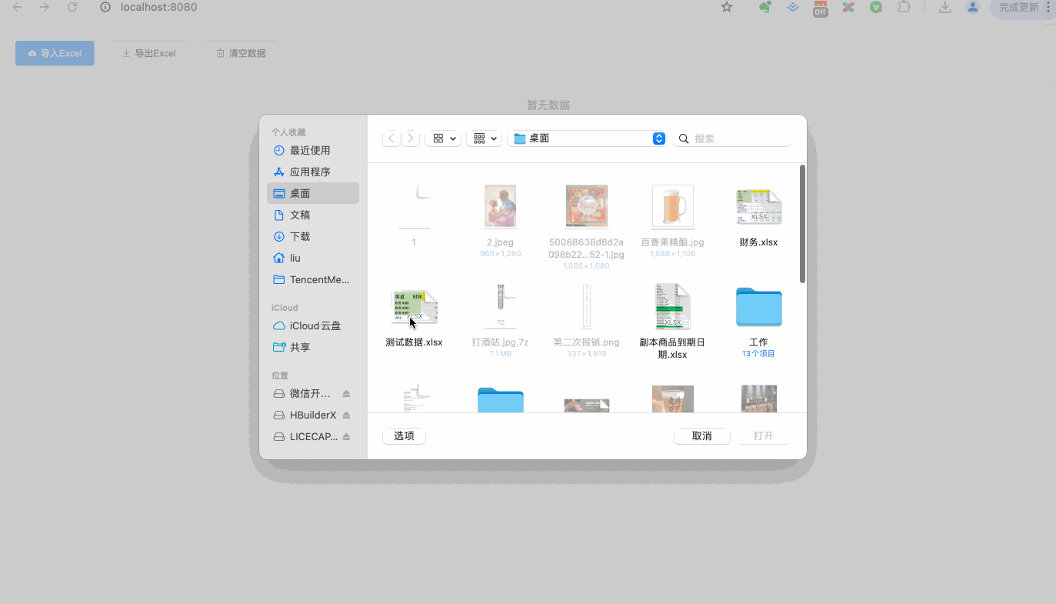Eject the HBuilderX volume
1056x604 pixels.
click(x=346, y=415)
